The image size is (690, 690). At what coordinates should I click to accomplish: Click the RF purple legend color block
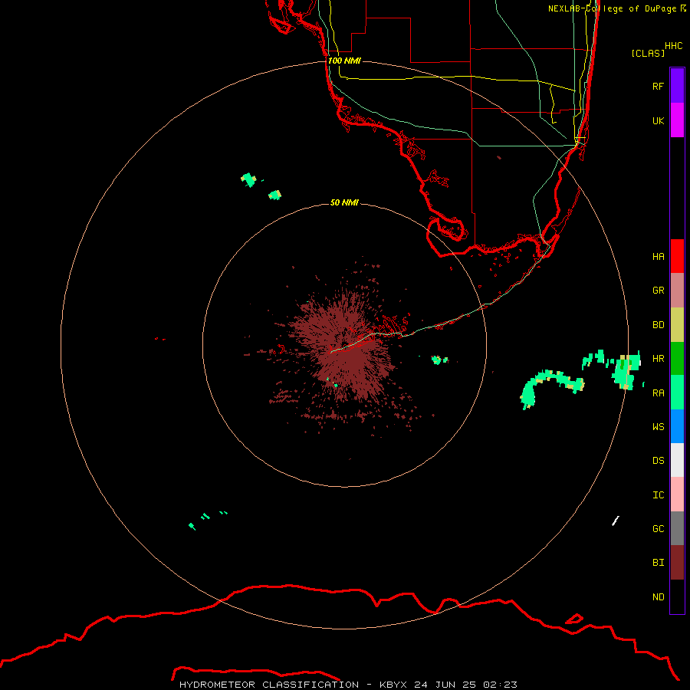[x=677, y=86]
